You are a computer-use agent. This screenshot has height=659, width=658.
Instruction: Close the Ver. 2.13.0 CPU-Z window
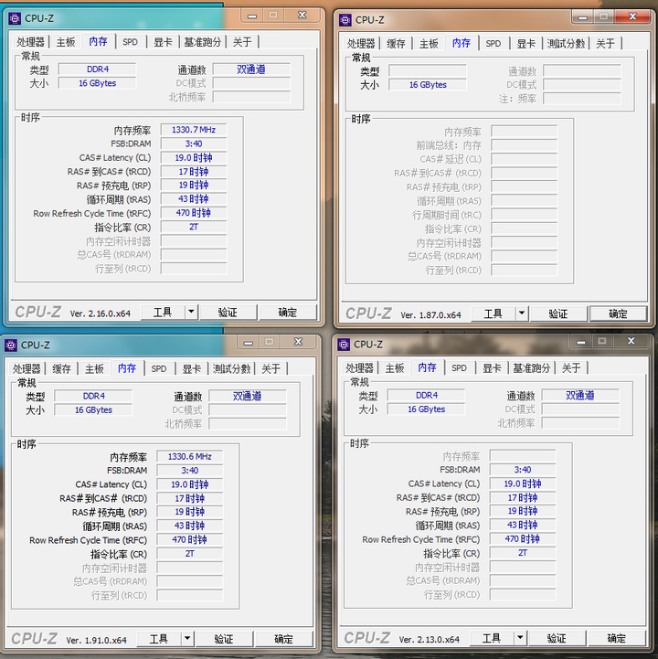click(x=631, y=341)
